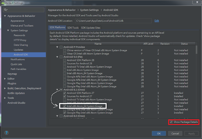The width and height of the screenshot is (202, 139).
Task: Open Appearance settings page
Action: pyautogui.click(x=17, y=21)
